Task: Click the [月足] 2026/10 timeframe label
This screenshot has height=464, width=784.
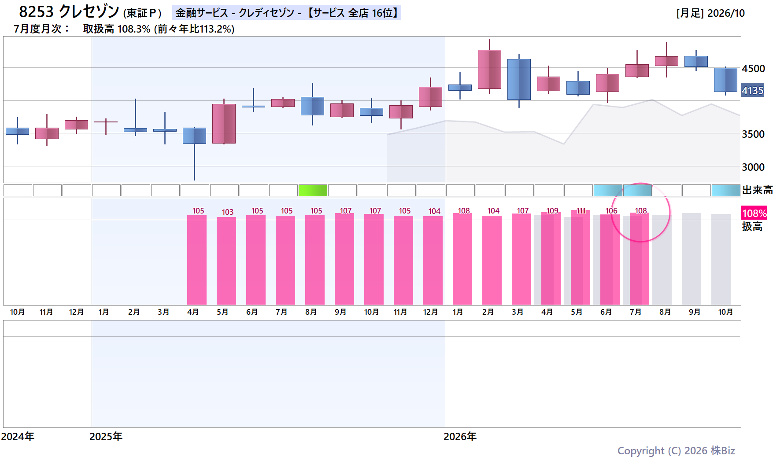Action: click(710, 13)
